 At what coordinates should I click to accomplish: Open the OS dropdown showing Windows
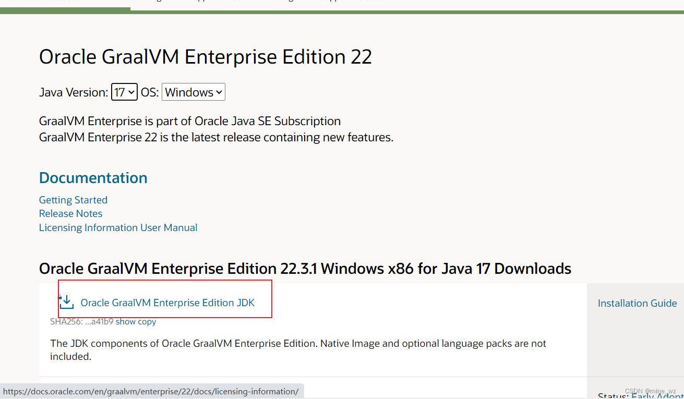pos(194,92)
